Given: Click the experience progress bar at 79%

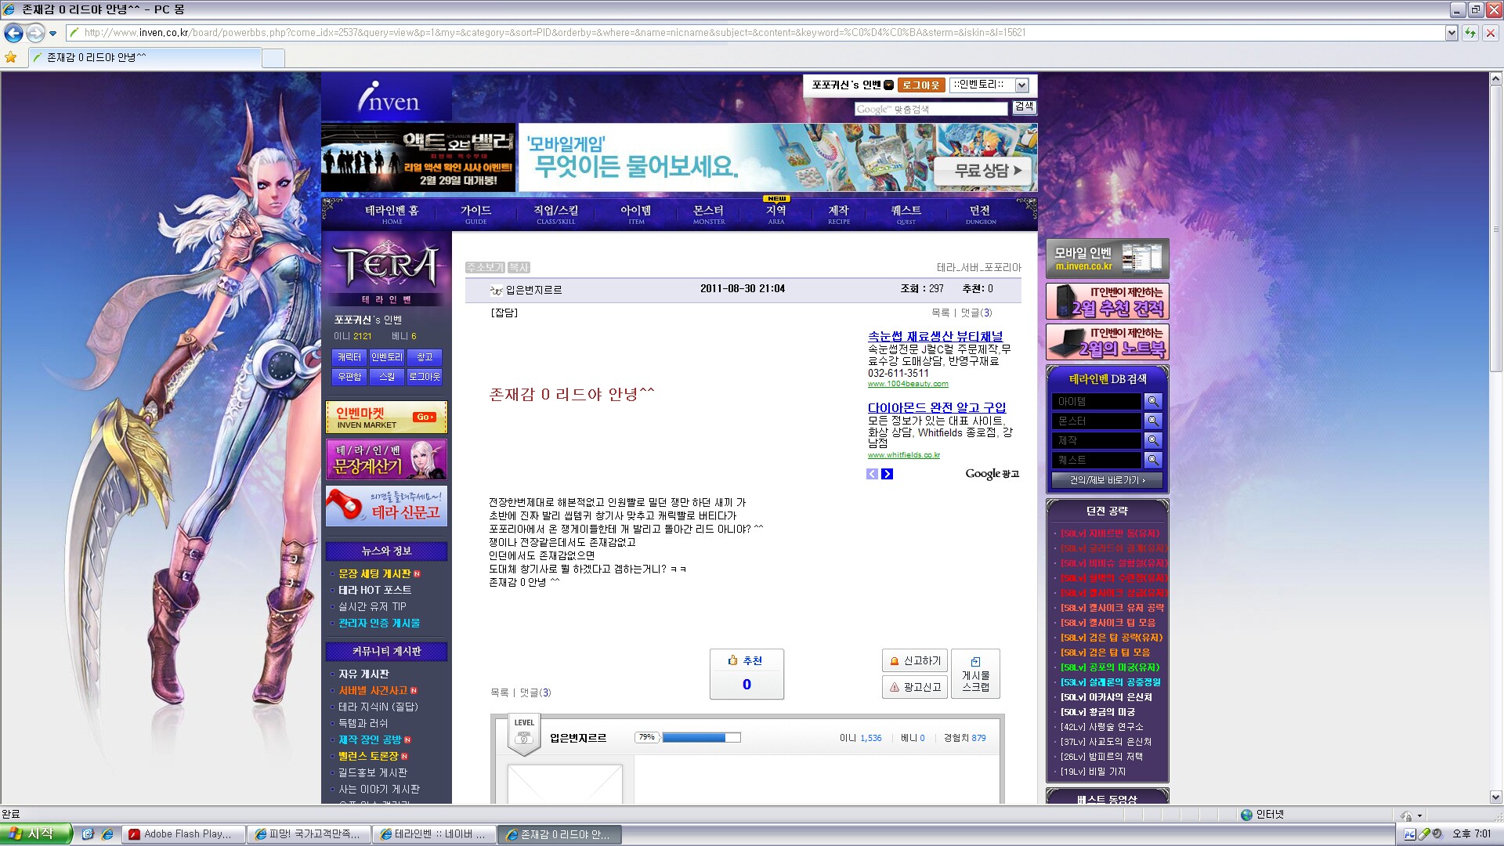Looking at the screenshot, I should (701, 737).
